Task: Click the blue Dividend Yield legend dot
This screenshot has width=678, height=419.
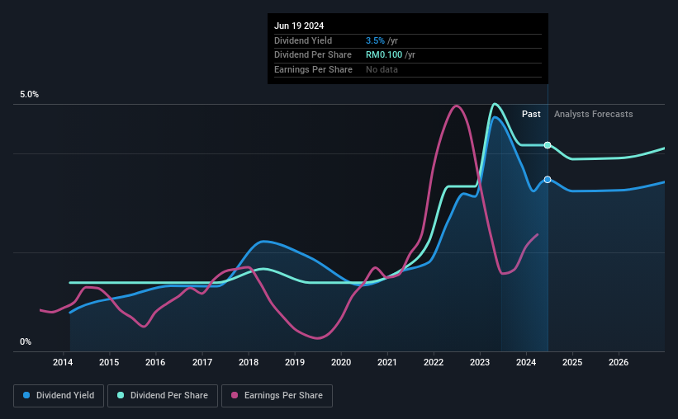Action: (26, 395)
